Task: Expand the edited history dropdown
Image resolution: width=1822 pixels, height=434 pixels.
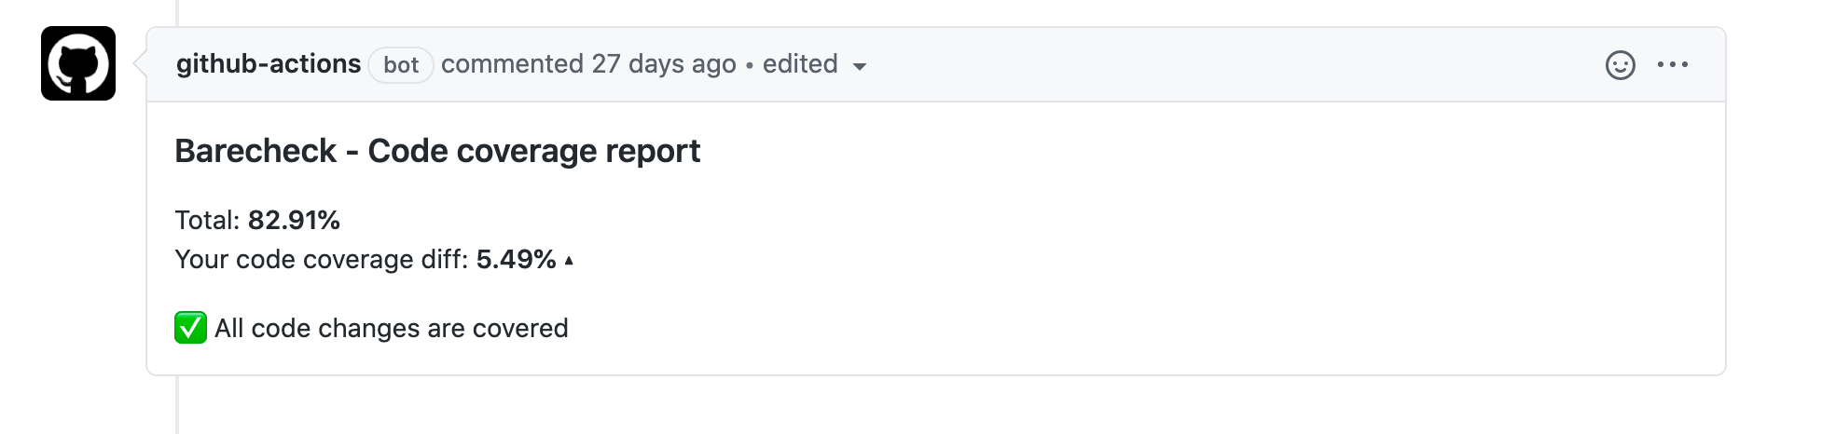Action: pos(800,64)
